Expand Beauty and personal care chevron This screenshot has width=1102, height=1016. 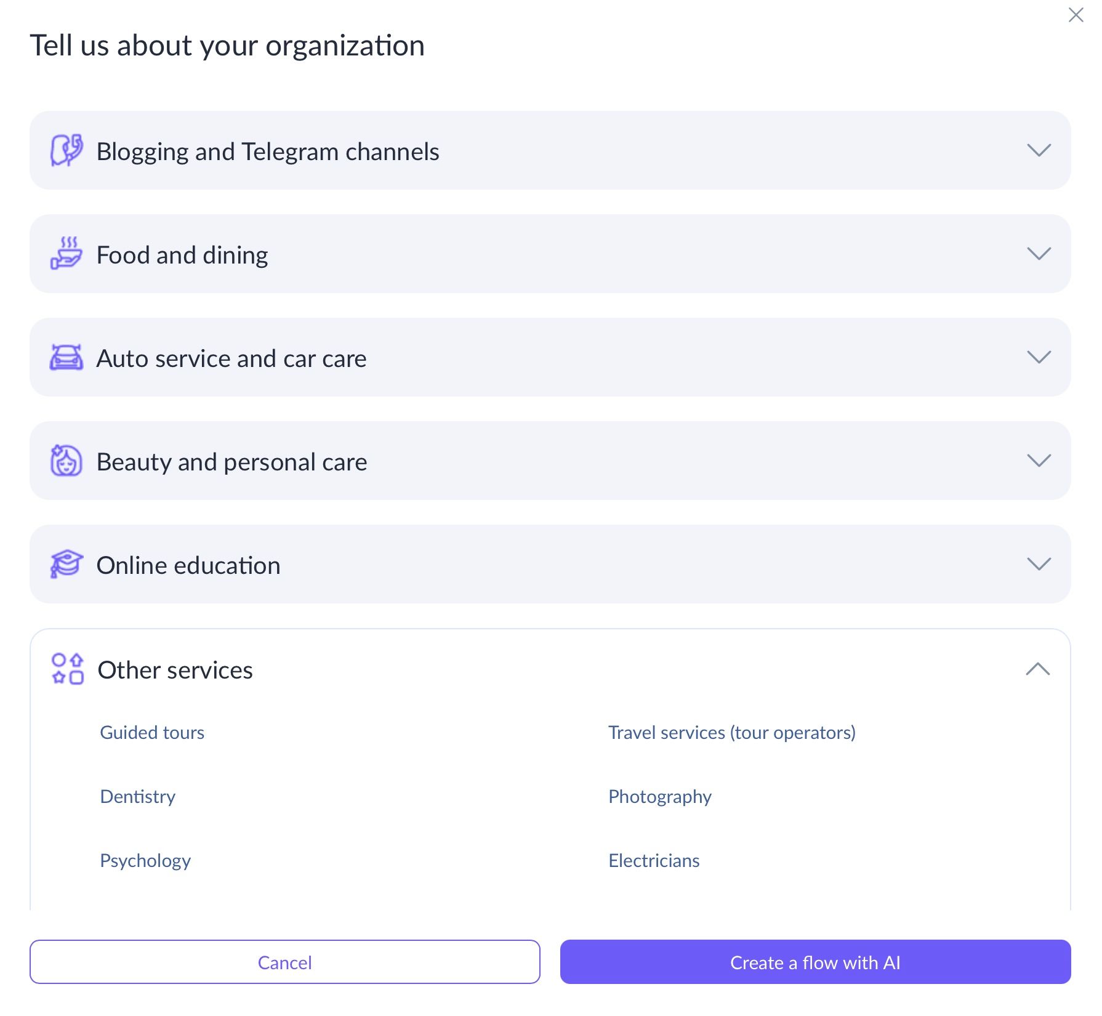coord(1039,461)
